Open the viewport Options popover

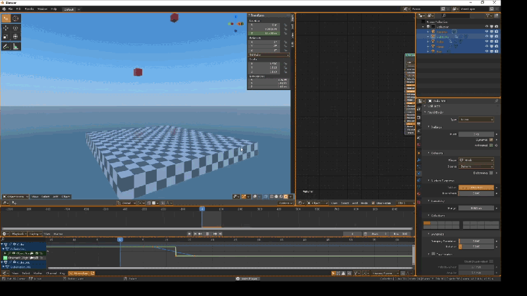[285, 203]
